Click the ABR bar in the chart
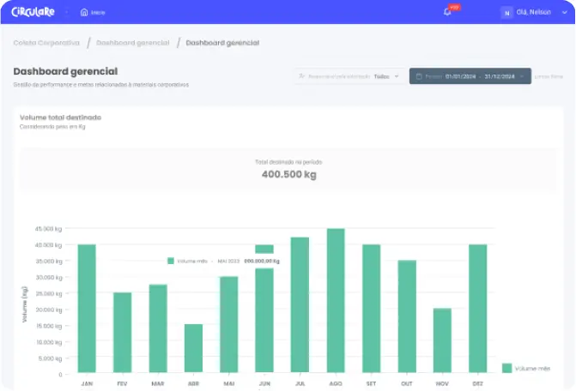This screenshot has width=576, height=391. tap(194, 348)
